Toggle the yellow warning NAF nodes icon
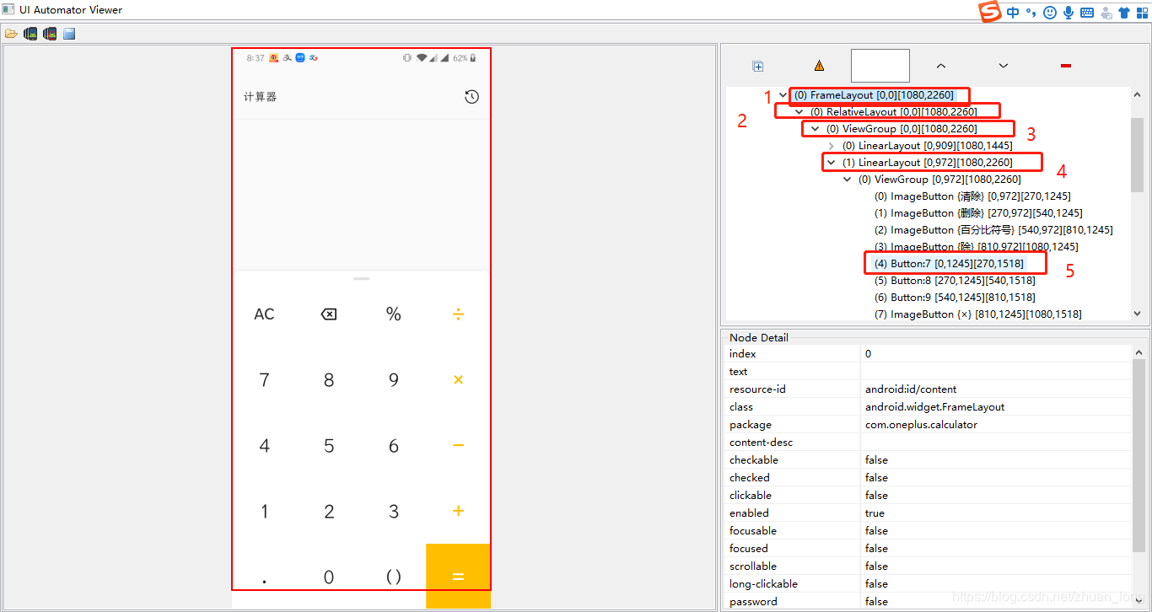 [819, 66]
